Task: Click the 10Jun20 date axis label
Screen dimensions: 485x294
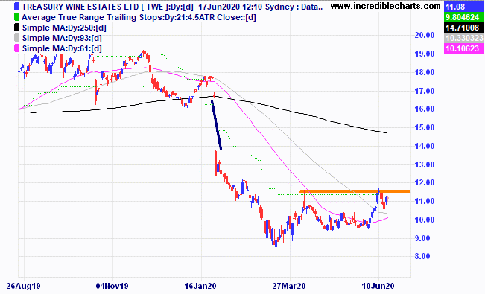Action: coord(378,286)
